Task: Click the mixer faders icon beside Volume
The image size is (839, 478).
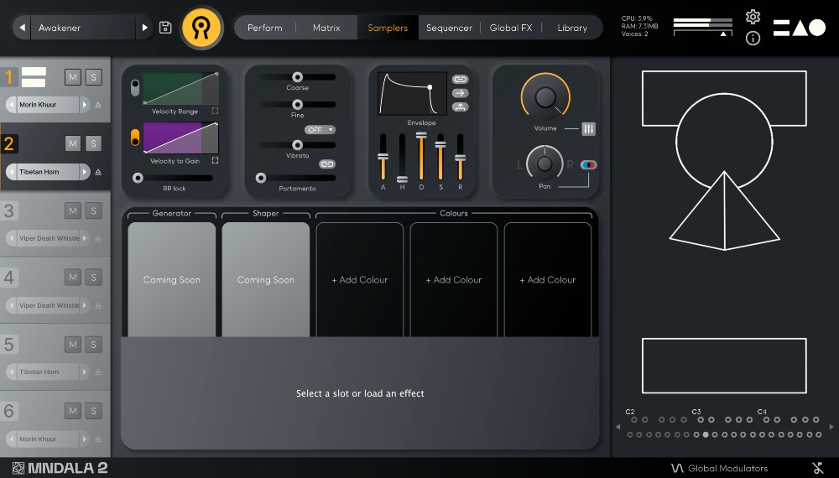Action: click(588, 129)
